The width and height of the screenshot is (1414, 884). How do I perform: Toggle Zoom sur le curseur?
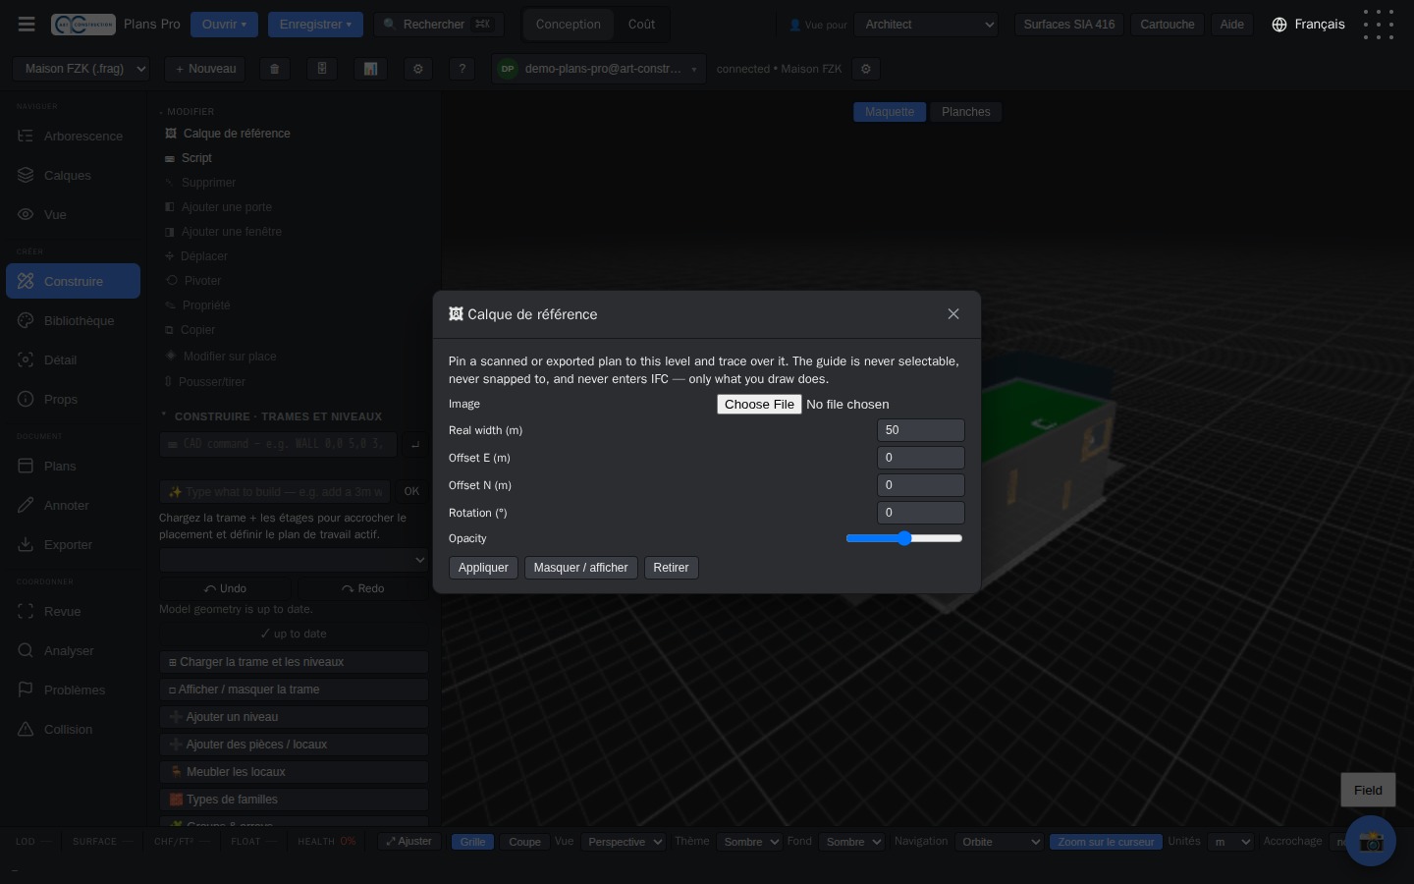point(1106,842)
